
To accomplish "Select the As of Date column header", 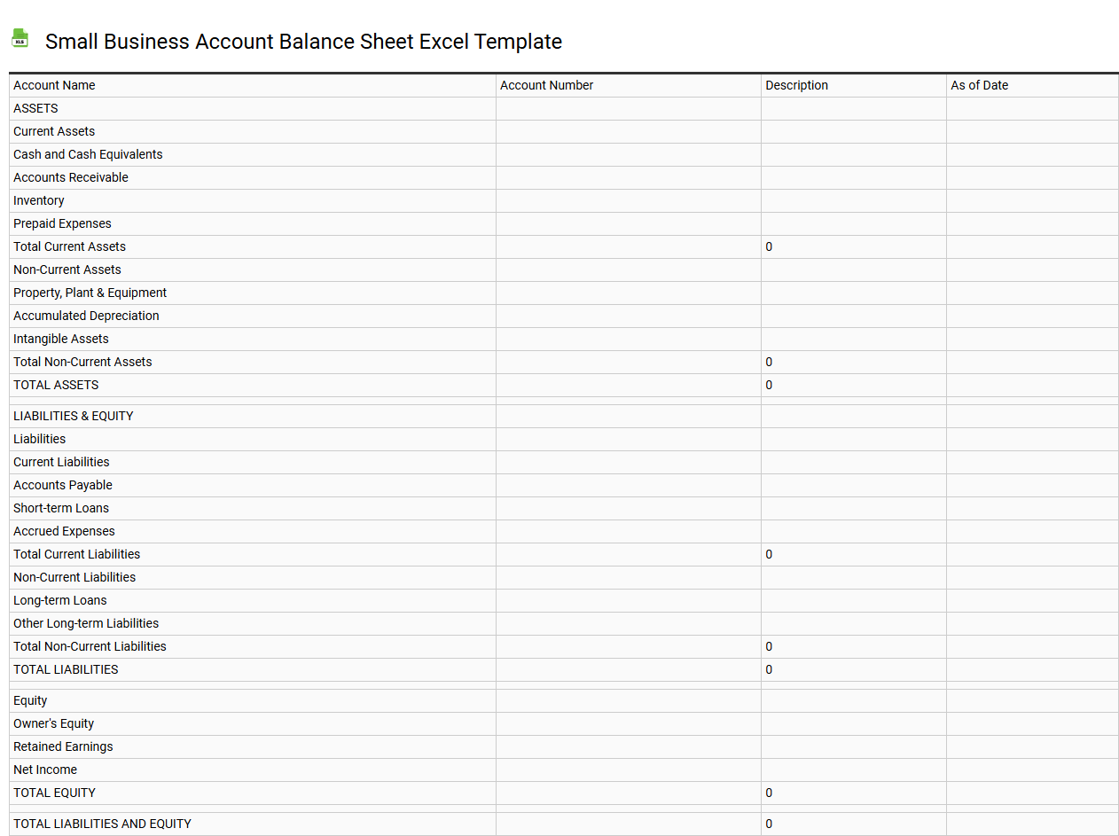I will click(979, 85).
